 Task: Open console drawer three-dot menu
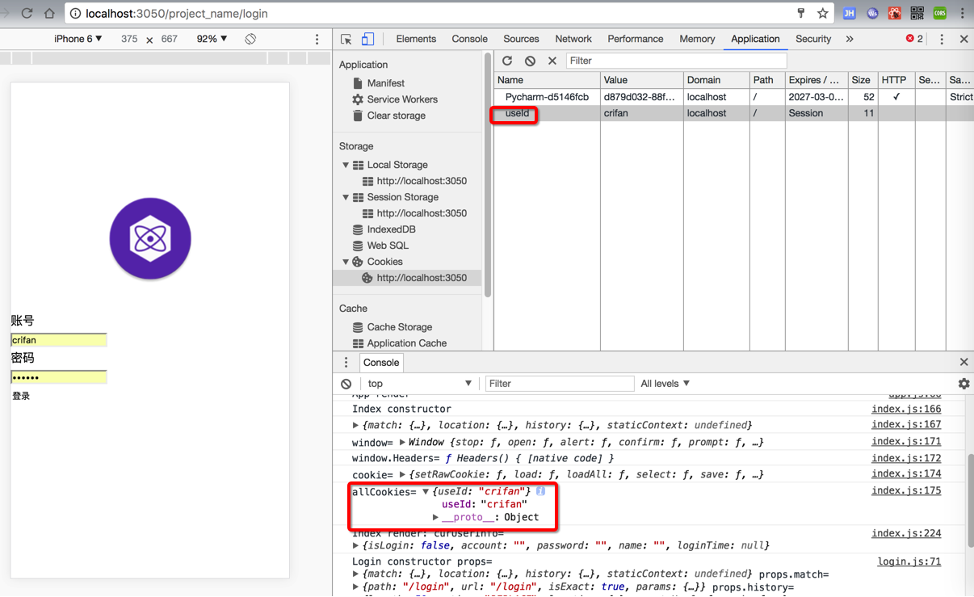click(x=346, y=362)
